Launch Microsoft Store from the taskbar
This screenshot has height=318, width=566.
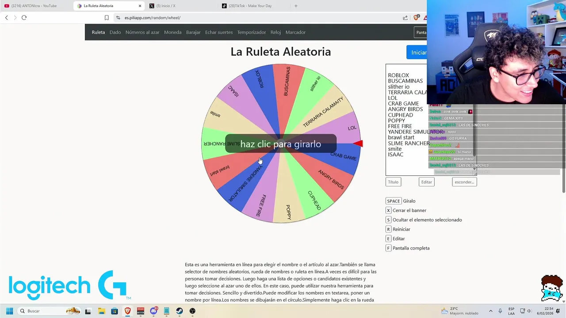[115, 311]
